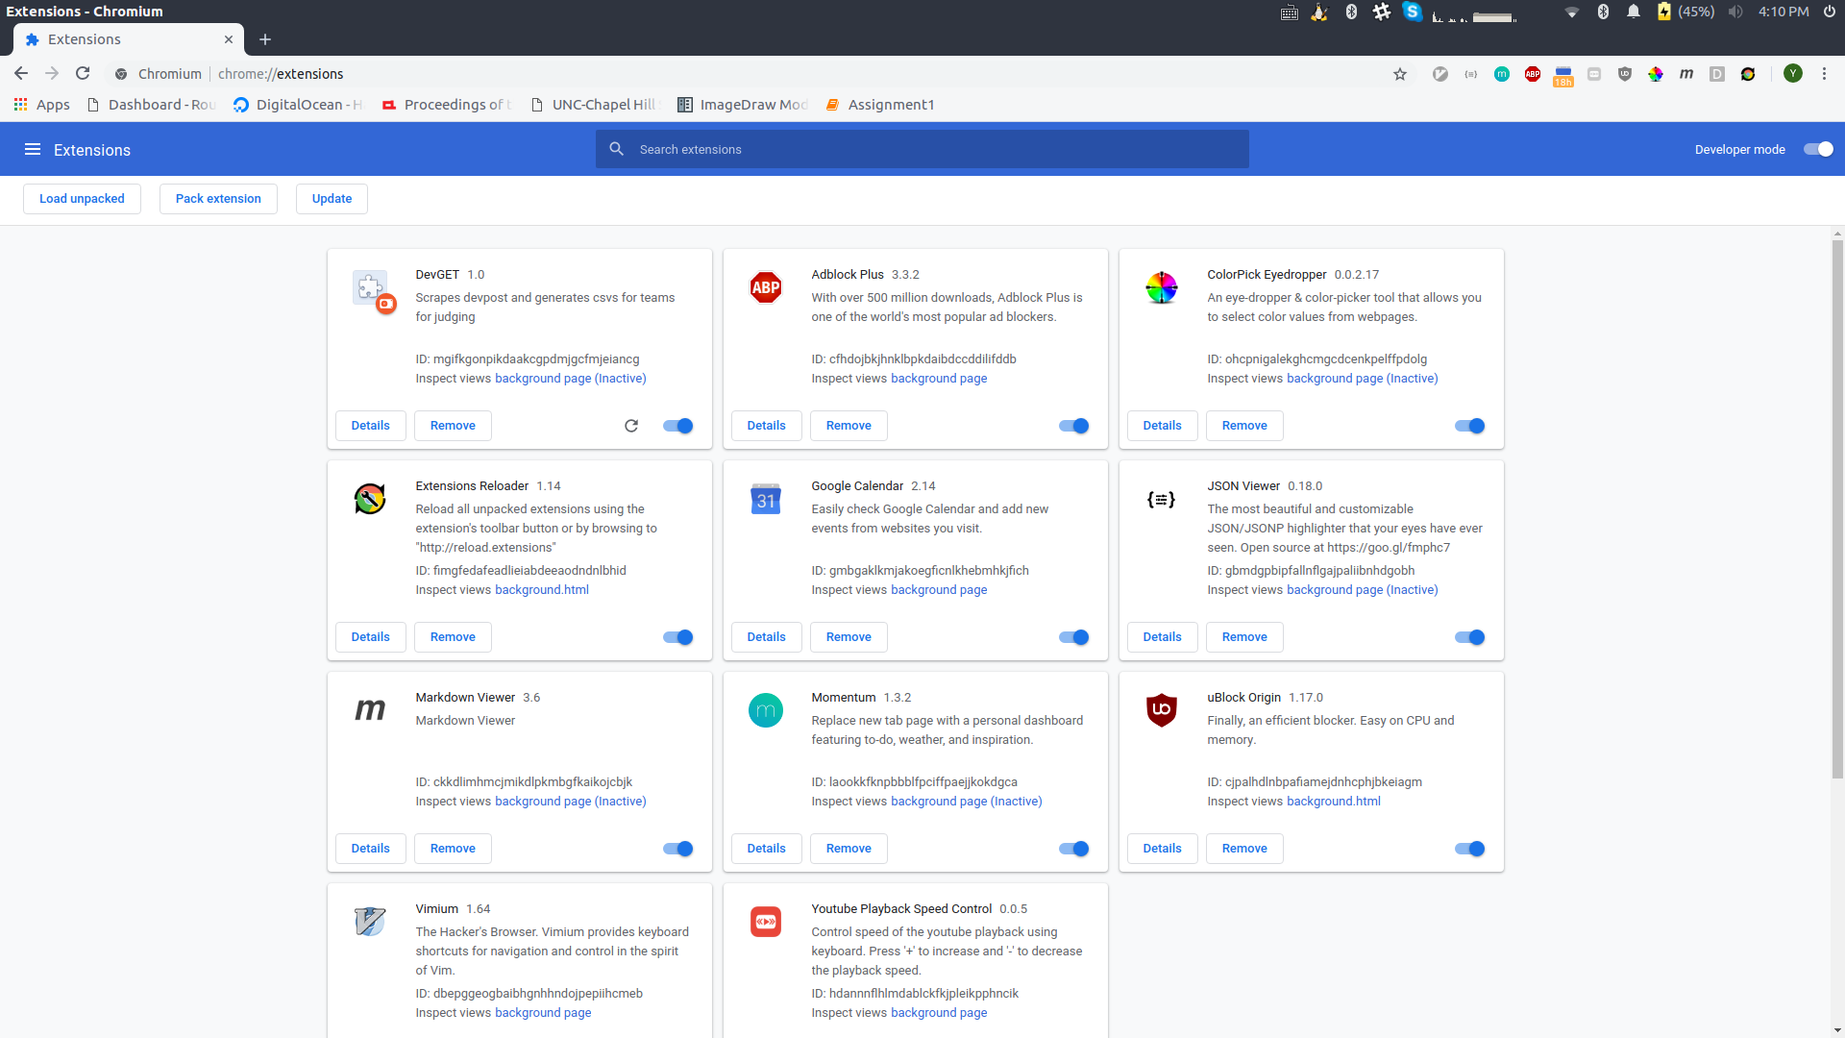Focus the Search extensions field
Image resolution: width=1845 pixels, height=1038 pixels.
(x=922, y=149)
